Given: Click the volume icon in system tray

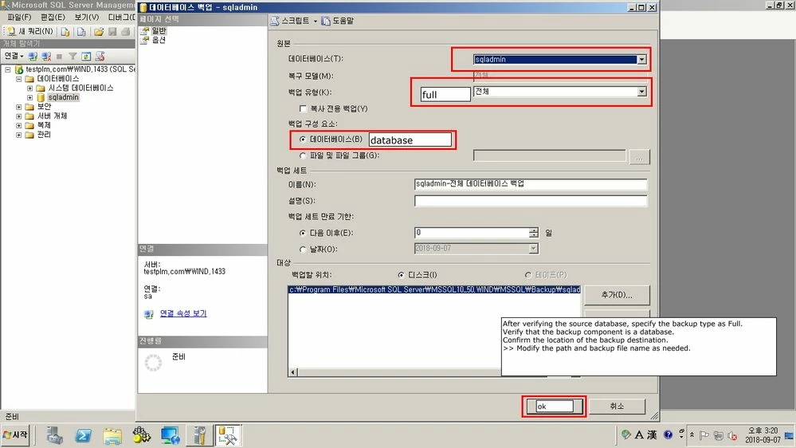Looking at the screenshot, I should pos(731,435).
